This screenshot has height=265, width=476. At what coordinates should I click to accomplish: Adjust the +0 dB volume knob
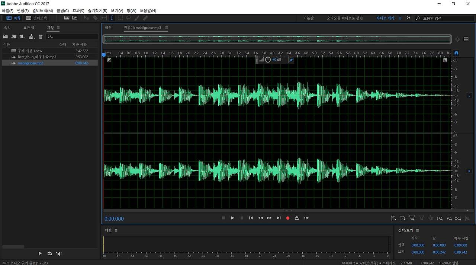tap(268, 60)
